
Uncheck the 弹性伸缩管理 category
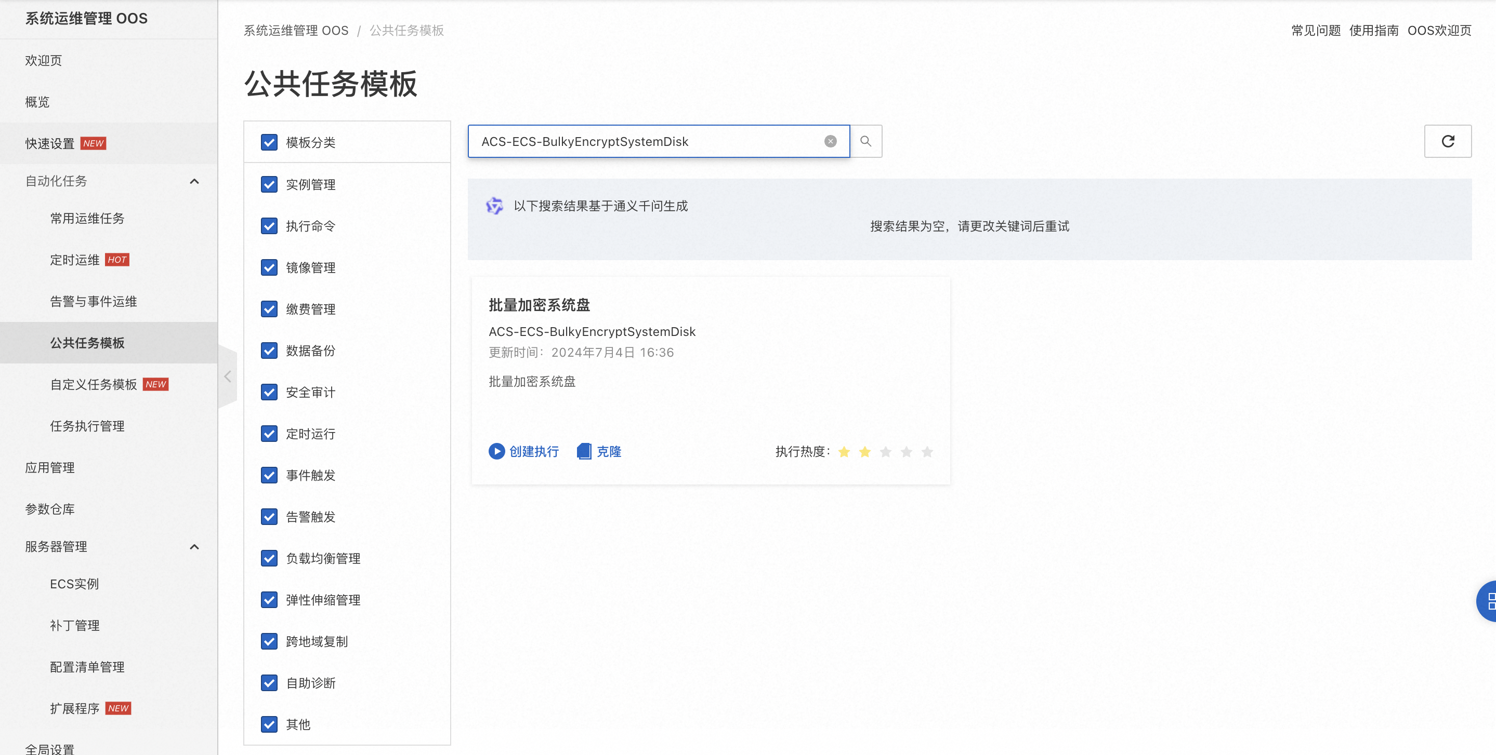click(269, 599)
